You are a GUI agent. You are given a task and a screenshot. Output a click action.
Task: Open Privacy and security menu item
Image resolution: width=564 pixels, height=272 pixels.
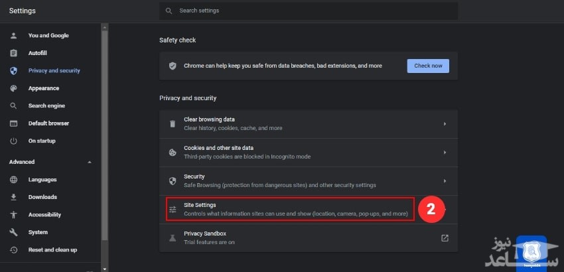pos(54,70)
